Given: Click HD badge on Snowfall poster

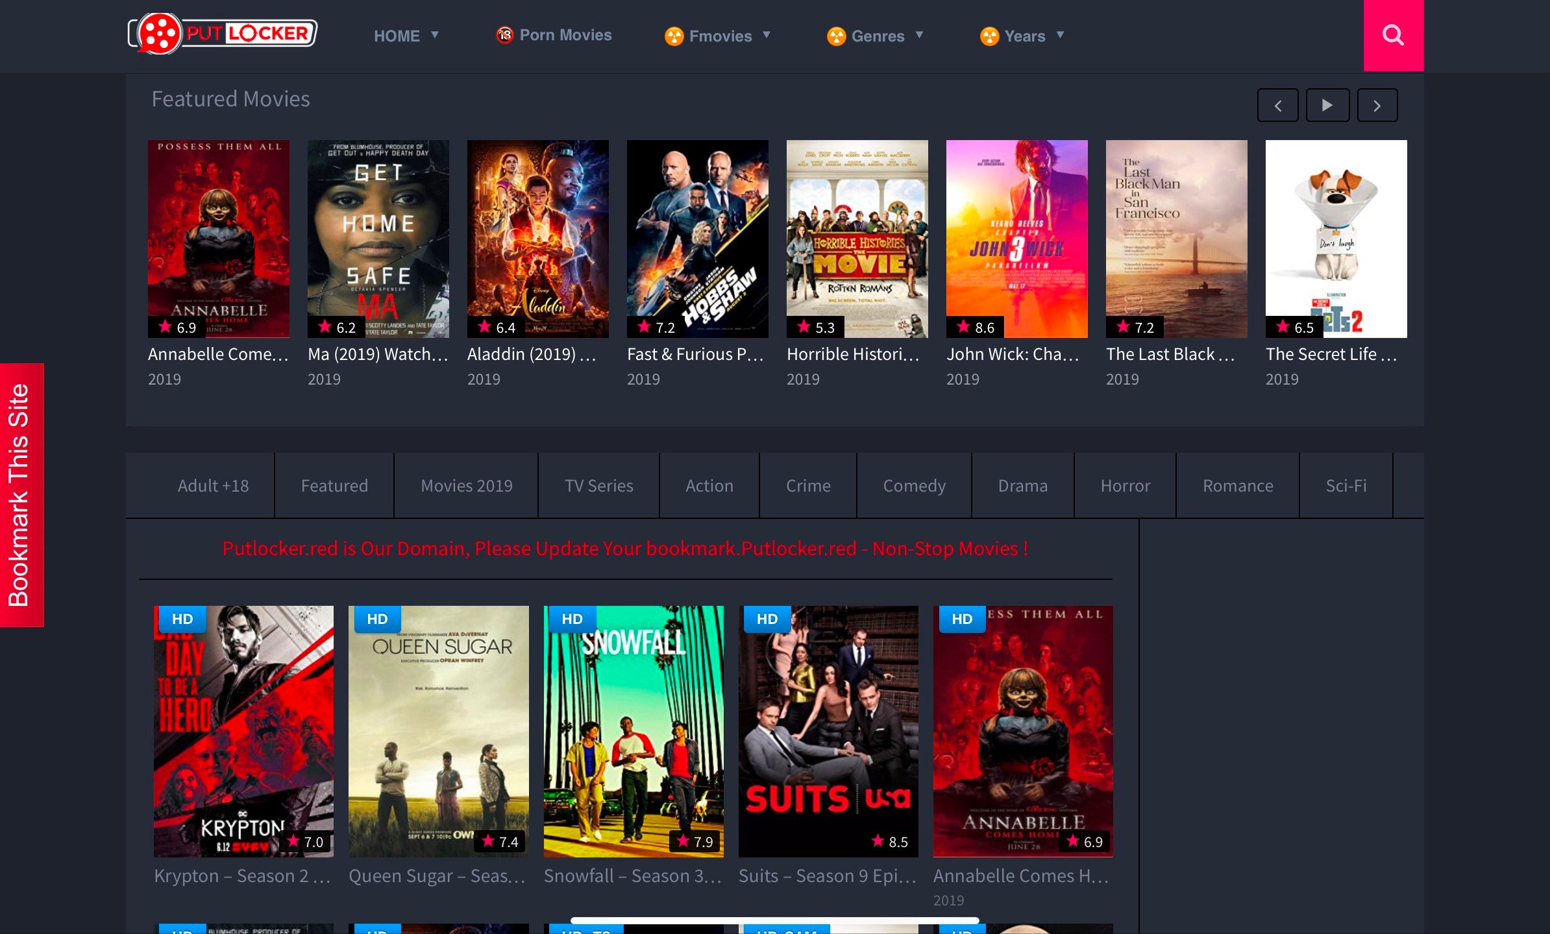Looking at the screenshot, I should 571,619.
